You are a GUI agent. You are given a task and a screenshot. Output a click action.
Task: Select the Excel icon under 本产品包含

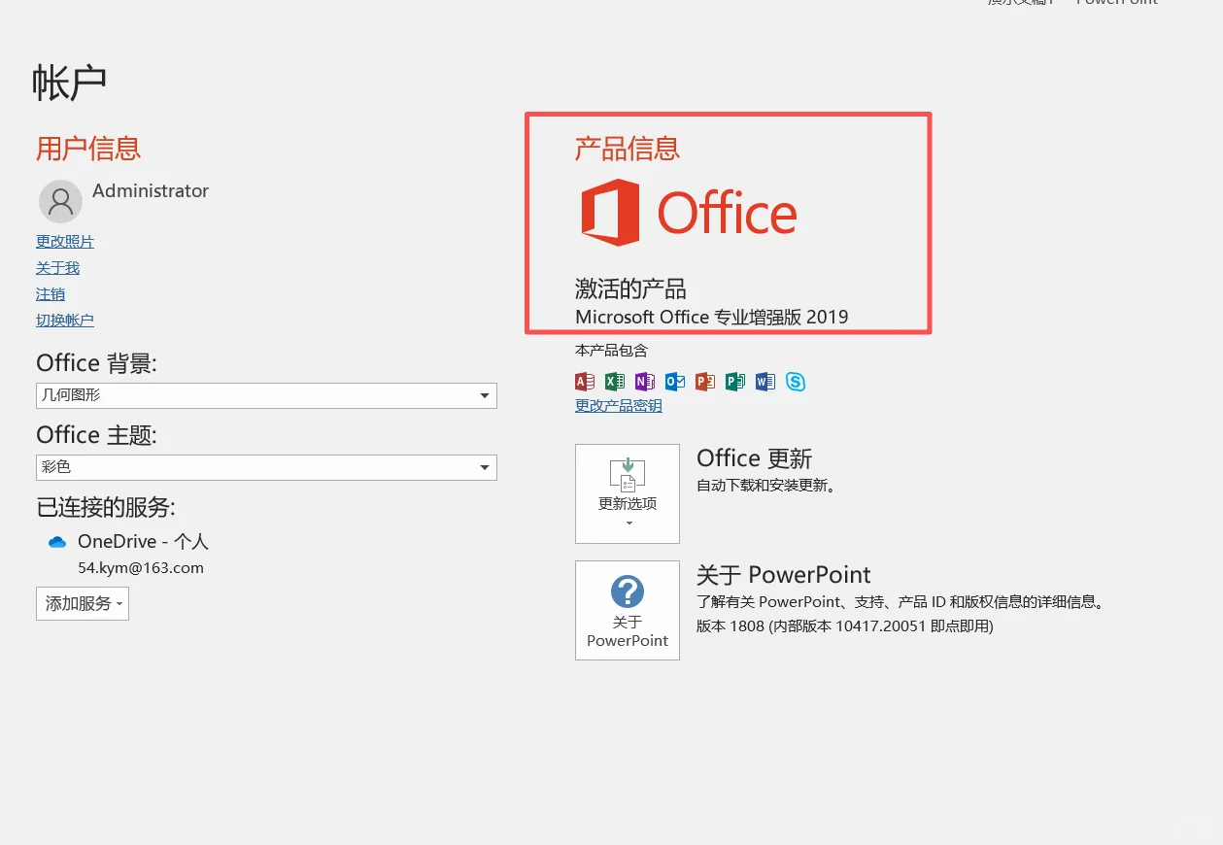tap(615, 381)
